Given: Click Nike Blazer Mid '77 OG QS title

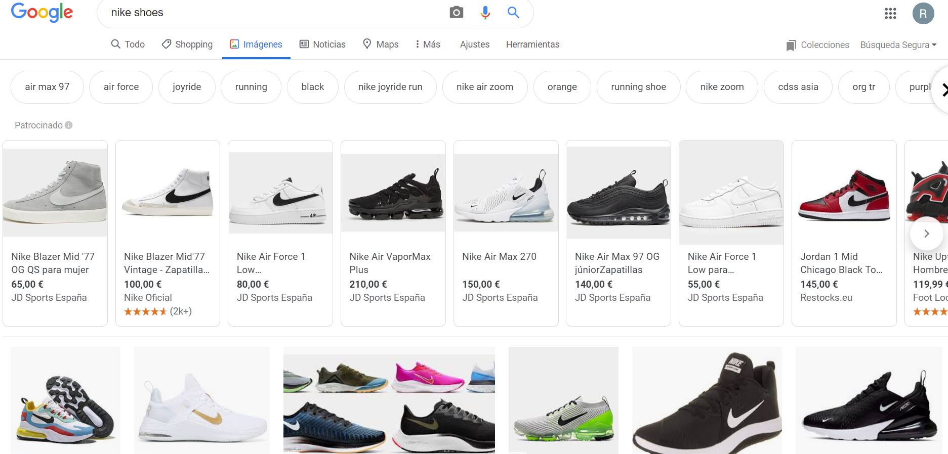Looking at the screenshot, I should coord(53,263).
